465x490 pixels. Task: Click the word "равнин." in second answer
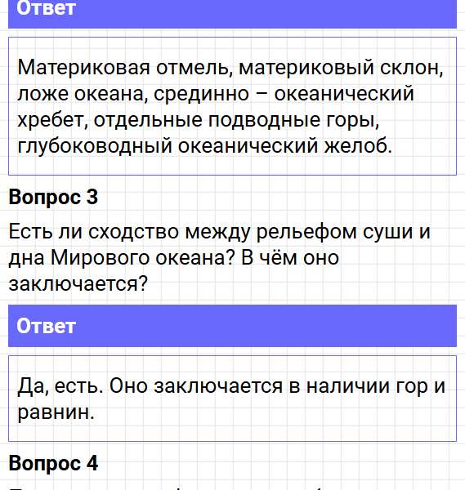(x=56, y=412)
